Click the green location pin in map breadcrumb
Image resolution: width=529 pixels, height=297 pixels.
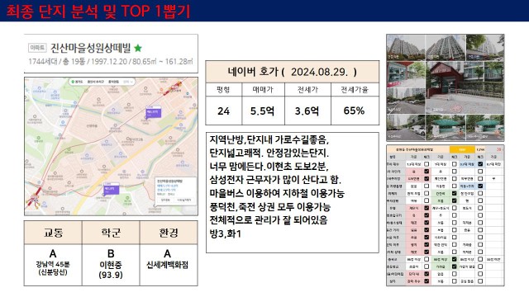click(x=73, y=82)
